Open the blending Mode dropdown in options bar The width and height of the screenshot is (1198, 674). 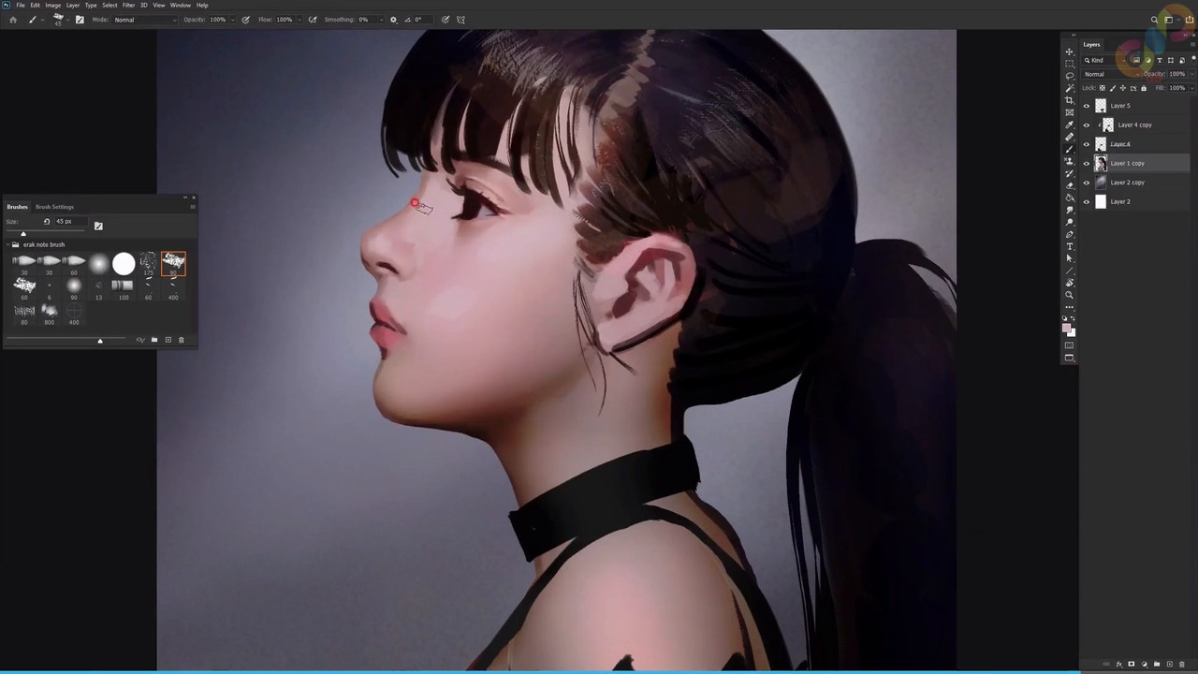pos(144,19)
